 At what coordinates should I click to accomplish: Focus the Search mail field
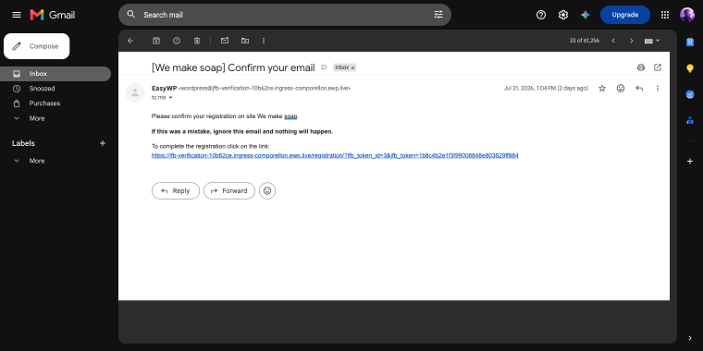[285, 15]
